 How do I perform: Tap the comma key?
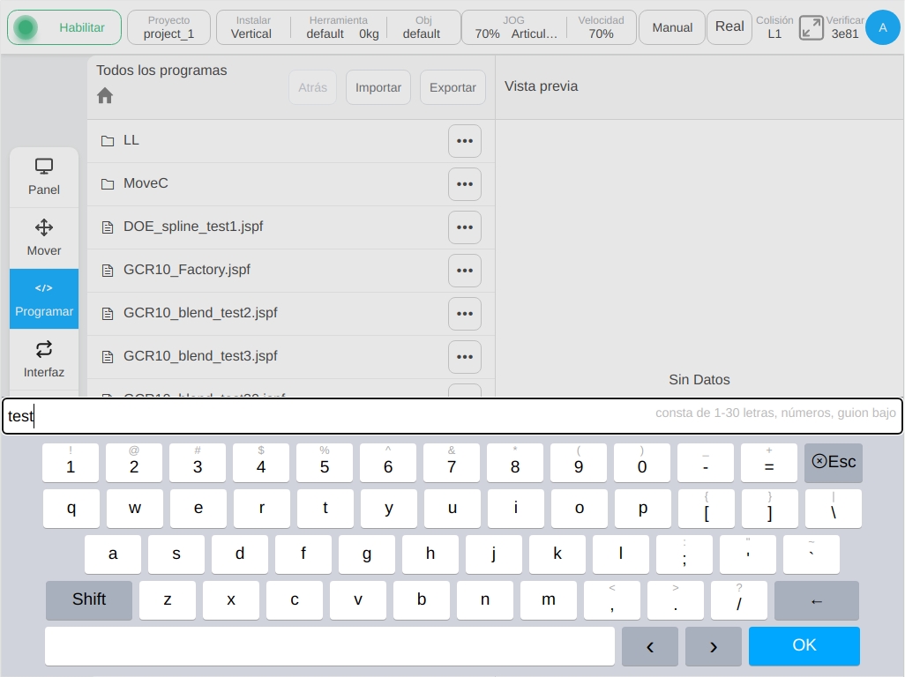[612, 600]
